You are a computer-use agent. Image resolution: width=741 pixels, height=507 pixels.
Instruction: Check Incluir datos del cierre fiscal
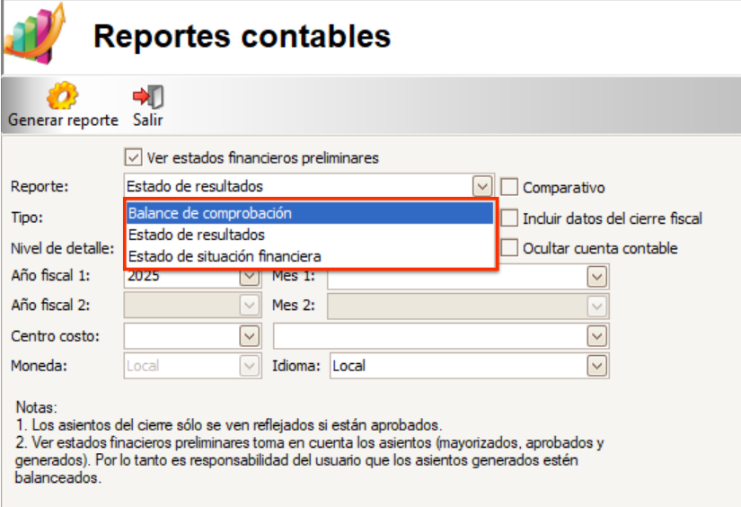[x=509, y=218]
